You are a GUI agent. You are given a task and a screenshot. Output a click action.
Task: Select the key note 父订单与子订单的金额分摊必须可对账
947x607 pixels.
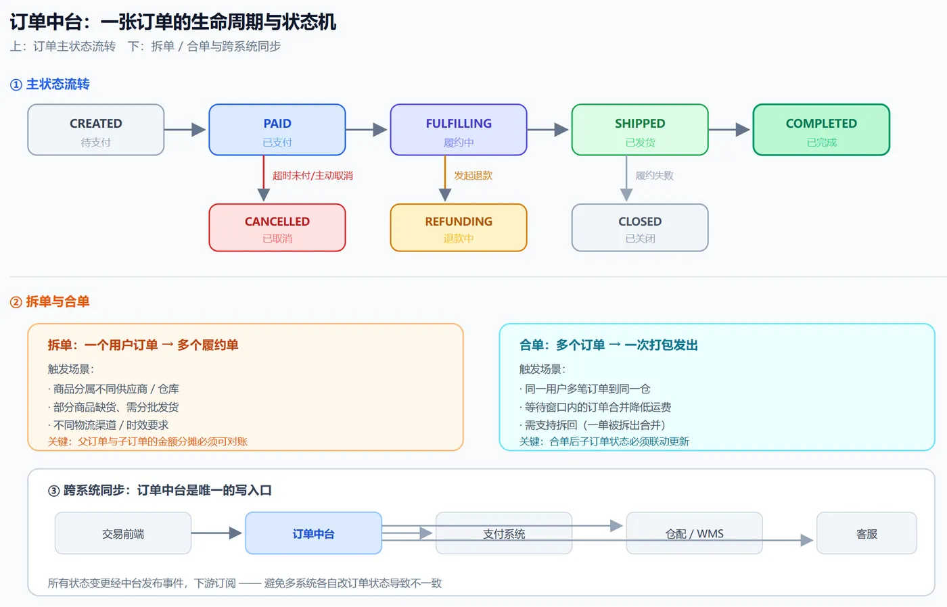pos(147,441)
